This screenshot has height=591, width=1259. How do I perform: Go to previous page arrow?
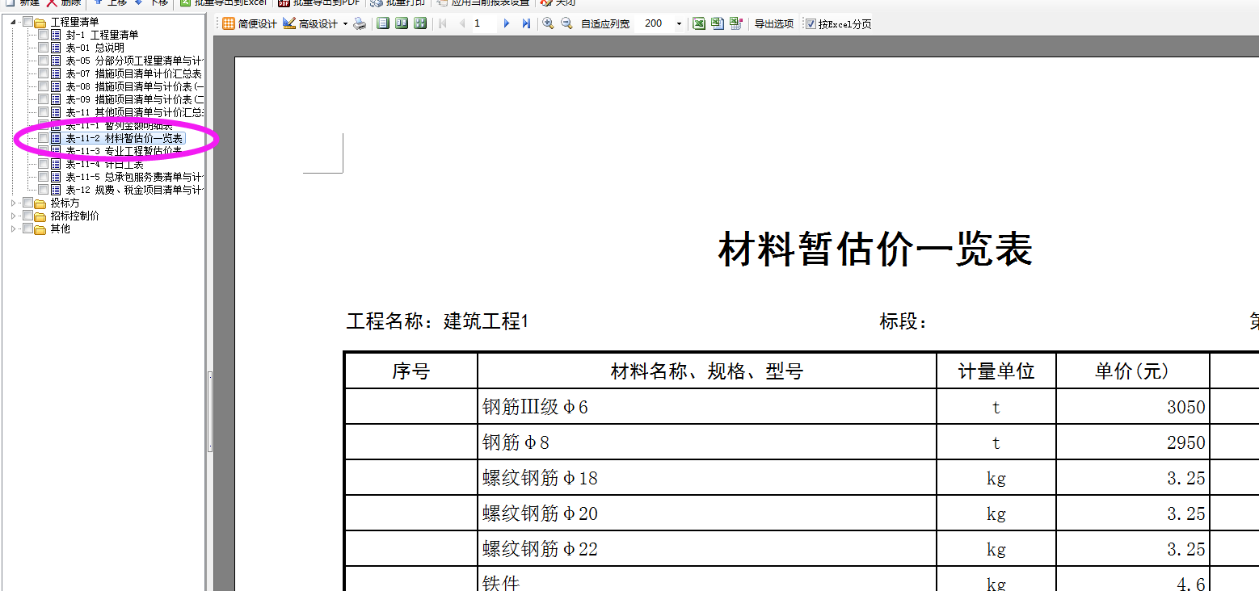462,23
